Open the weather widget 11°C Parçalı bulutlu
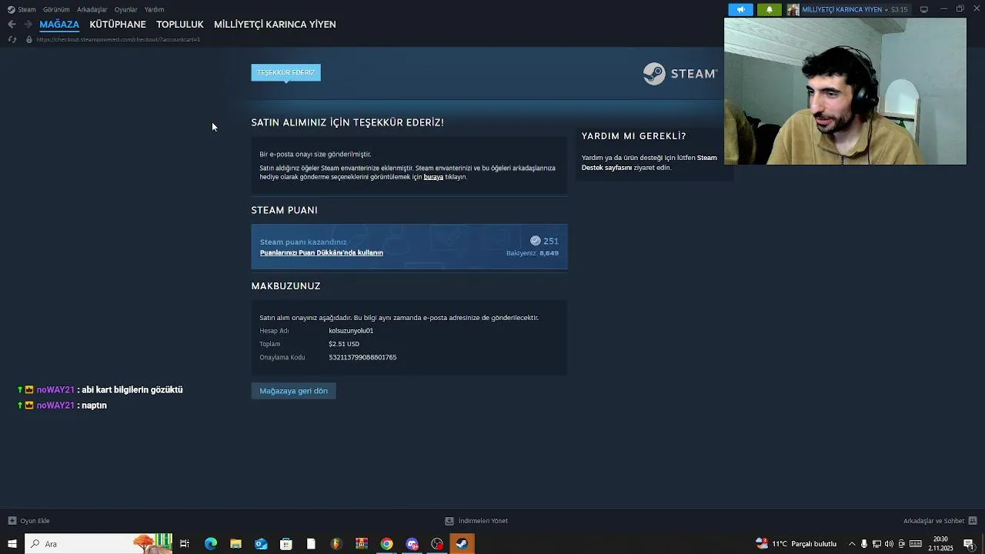Screen dimensions: 985x554 click(796, 544)
